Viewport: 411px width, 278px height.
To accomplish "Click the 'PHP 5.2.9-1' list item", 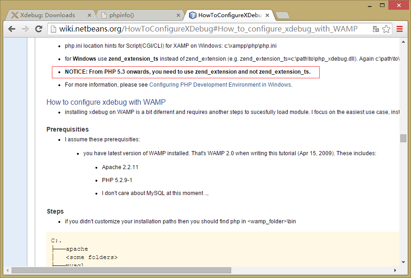I will point(117,180).
